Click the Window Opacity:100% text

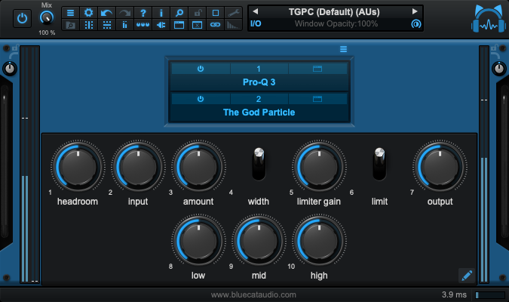click(x=336, y=23)
